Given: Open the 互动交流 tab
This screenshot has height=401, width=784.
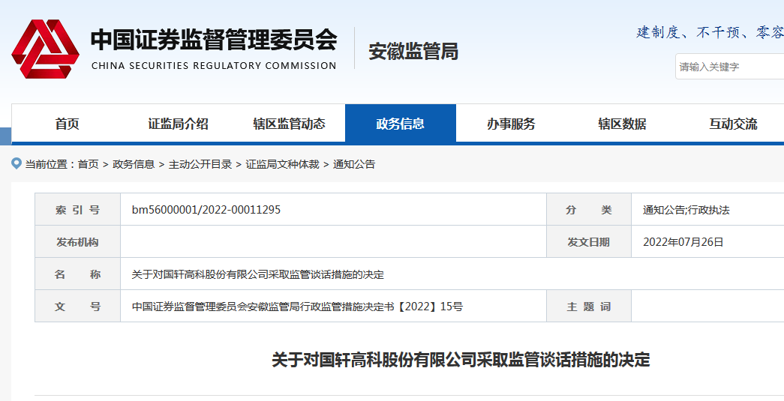Looking at the screenshot, I should point(733,124).
